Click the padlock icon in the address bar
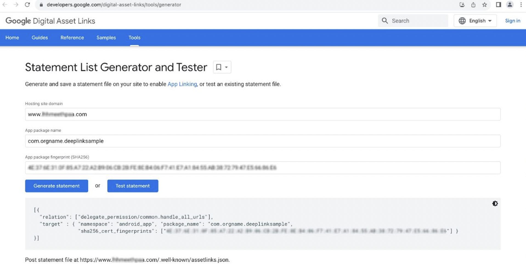The image size is (526, 267). (x=41, y=5)
